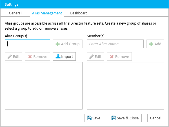Click the pencil icon on Members Edit
169x127 pixels.
point(92,57)
